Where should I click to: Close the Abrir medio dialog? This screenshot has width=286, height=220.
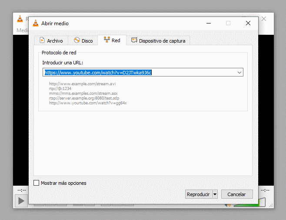248,23
